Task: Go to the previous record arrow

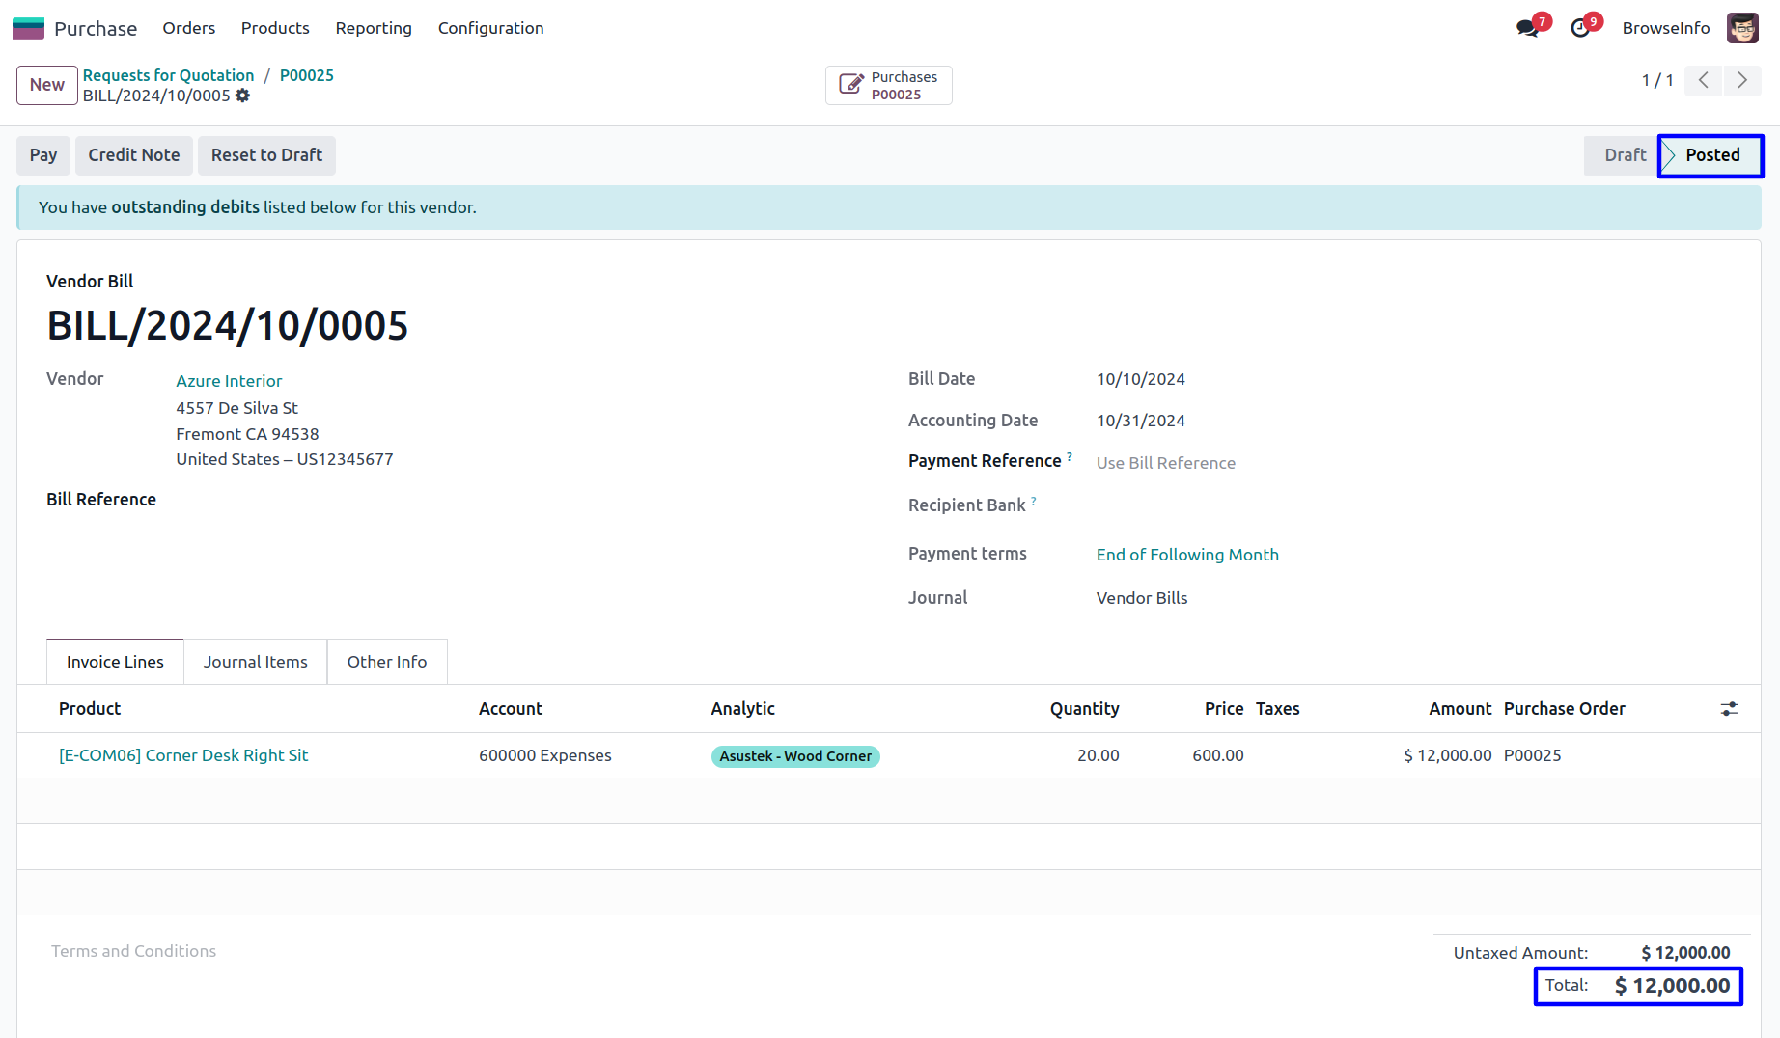Action: (1704, 81)
